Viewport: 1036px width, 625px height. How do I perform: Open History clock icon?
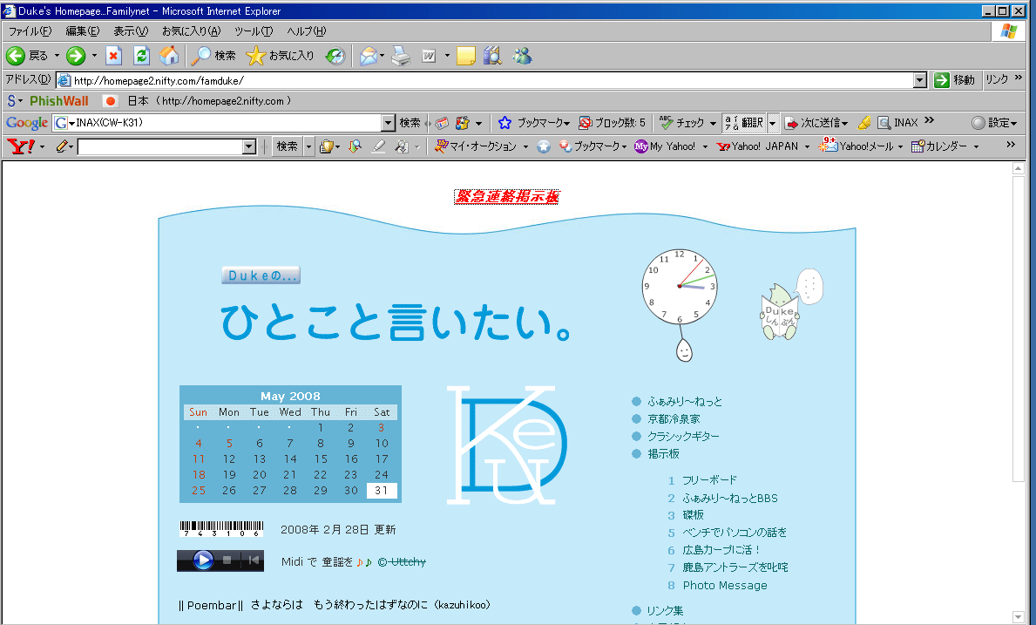[335, 56]
